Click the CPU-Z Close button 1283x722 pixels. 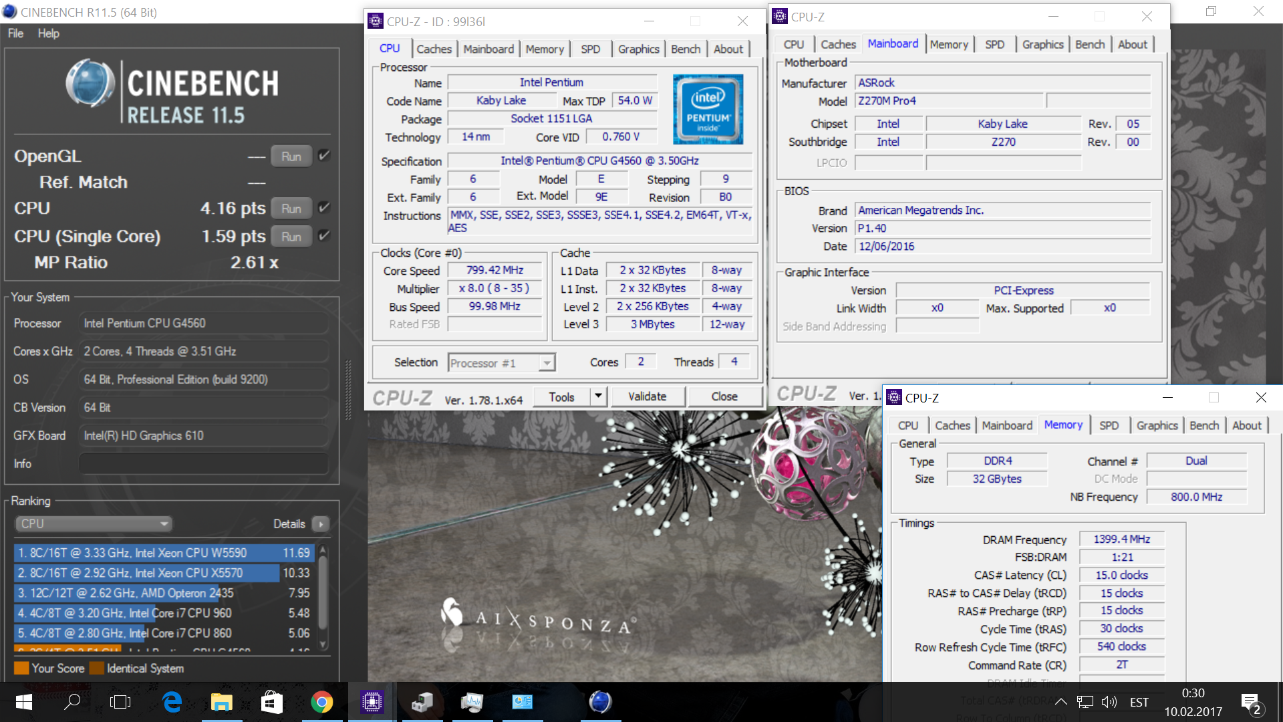click(x=724, y=396)
